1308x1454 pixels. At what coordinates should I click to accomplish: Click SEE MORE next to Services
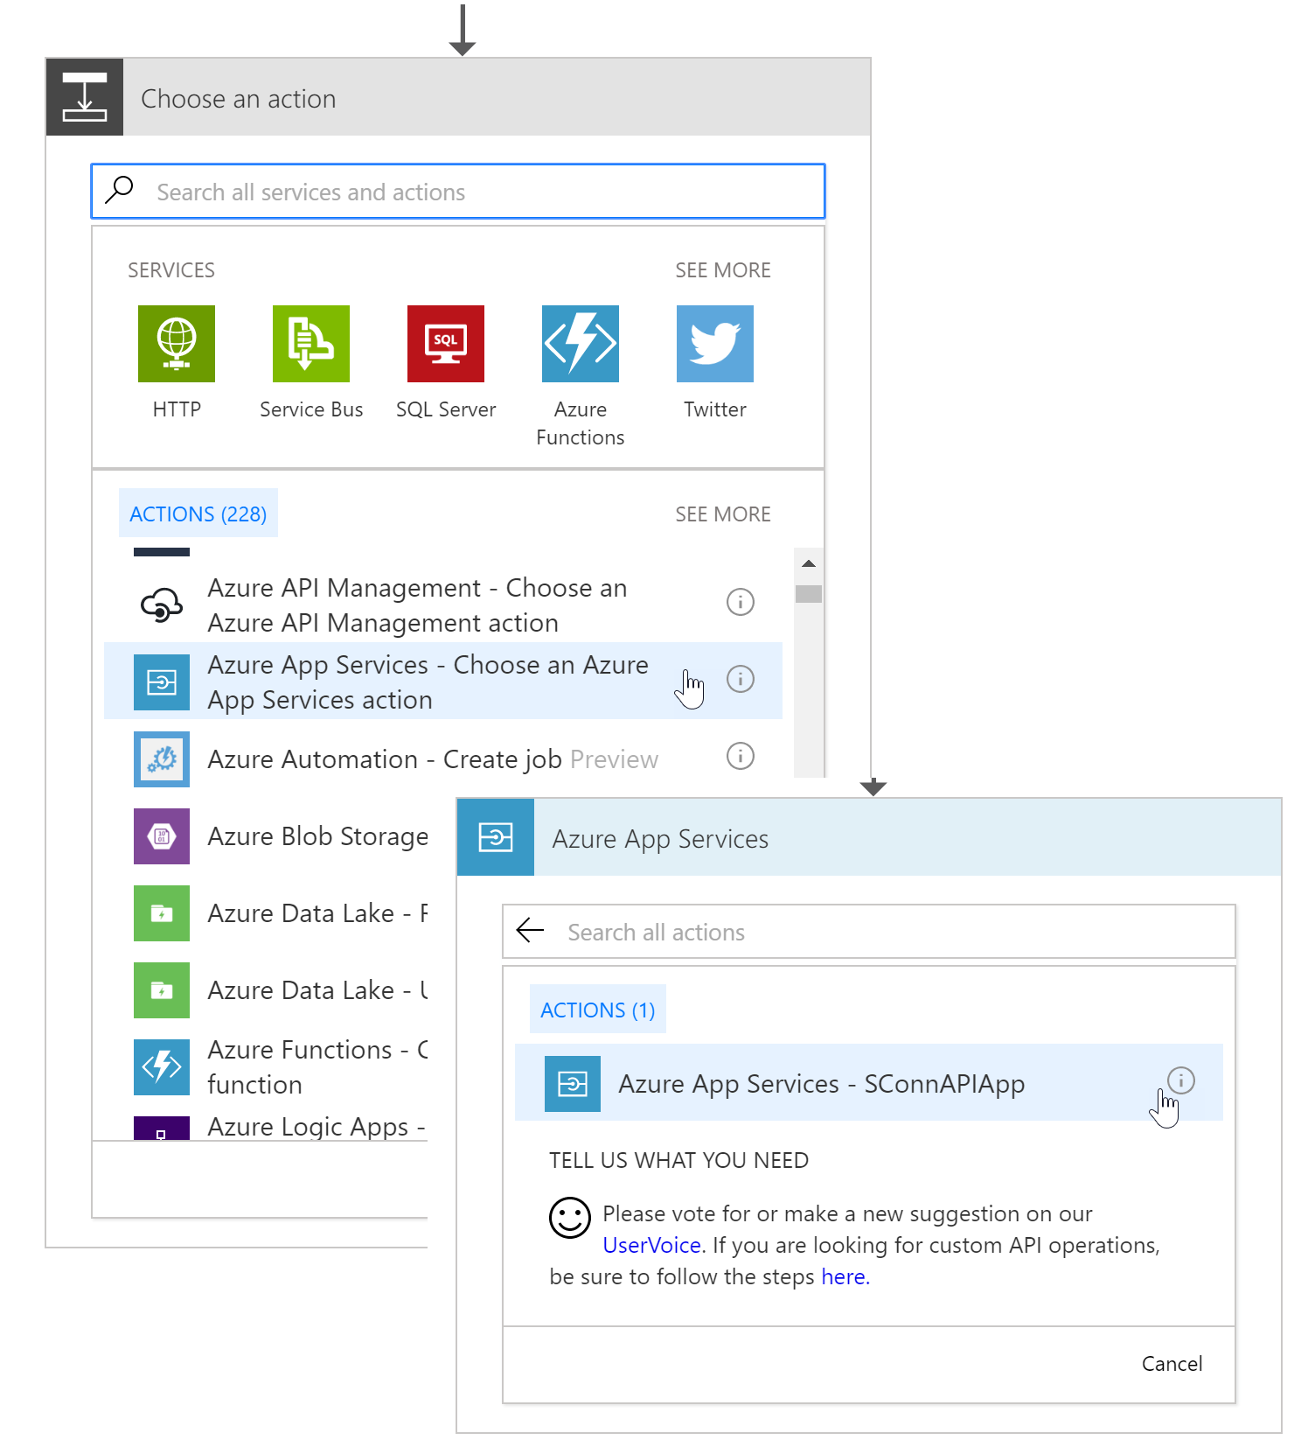coord(723,270)
